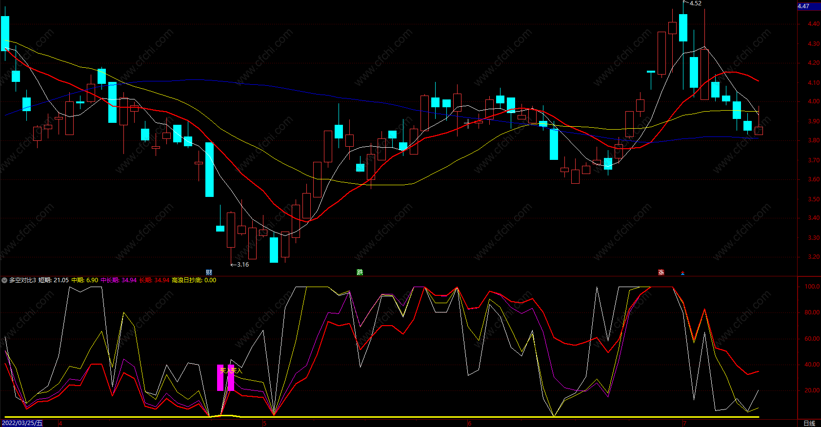Select the 多空对比3 indicator name
821x427 pixels.
22,280
